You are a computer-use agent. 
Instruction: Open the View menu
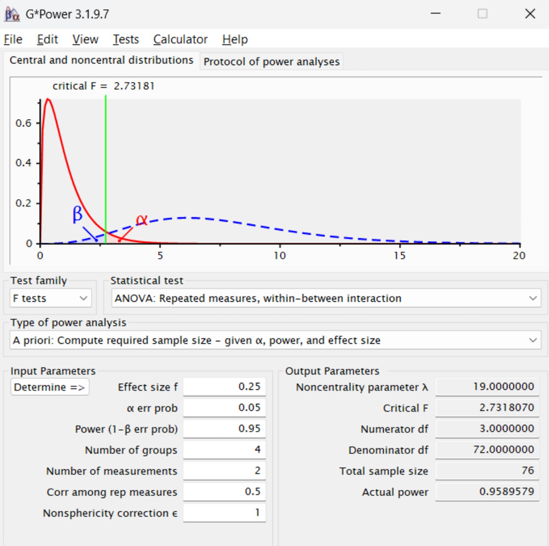point(85,40)
